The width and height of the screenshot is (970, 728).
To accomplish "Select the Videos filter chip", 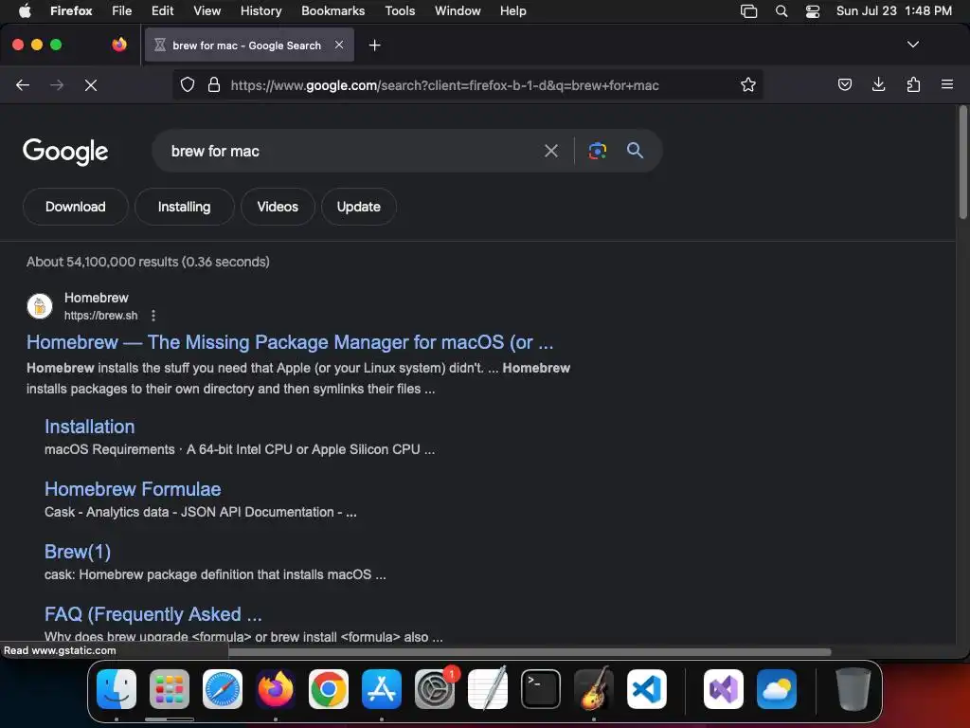I will (278, 207).
